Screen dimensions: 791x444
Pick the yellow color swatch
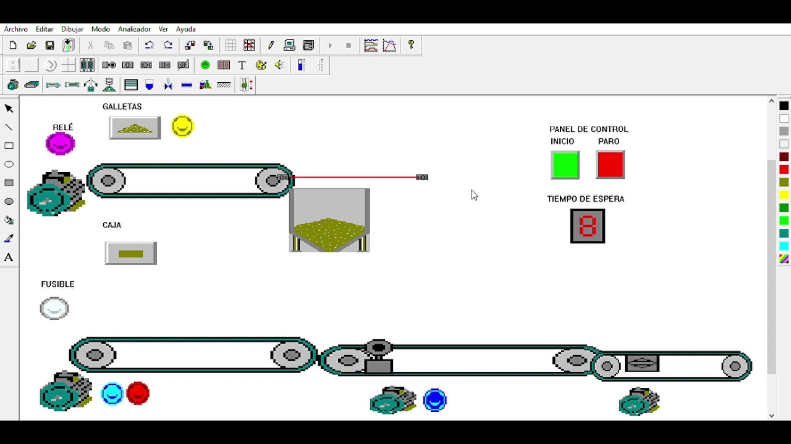(x=784, y=195)
